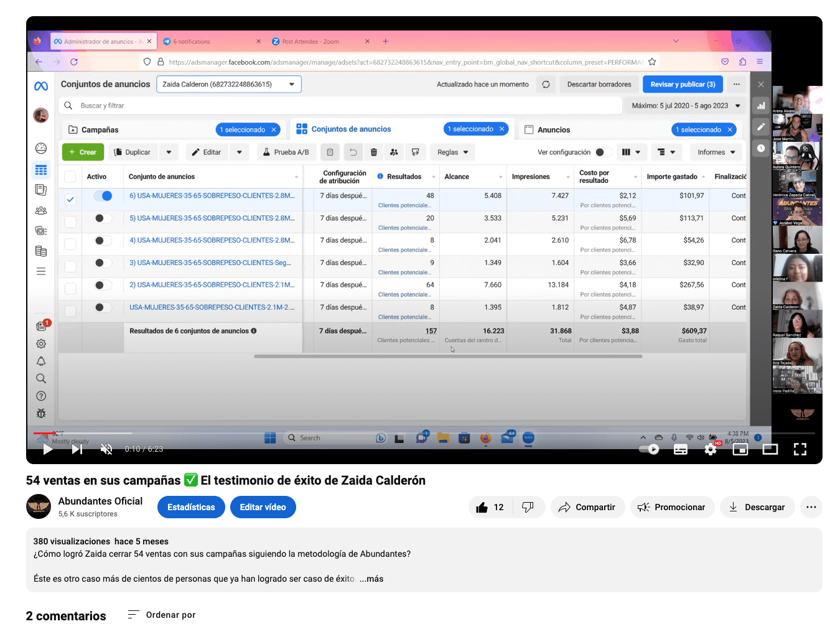Open the breakdown dropdown icon
The image size is (830, 629).
point(666,152)
